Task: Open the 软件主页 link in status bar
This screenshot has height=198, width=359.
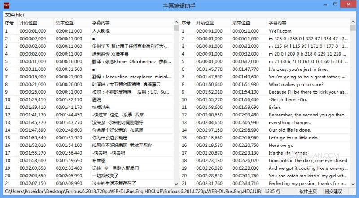Action: coord(308,191)
